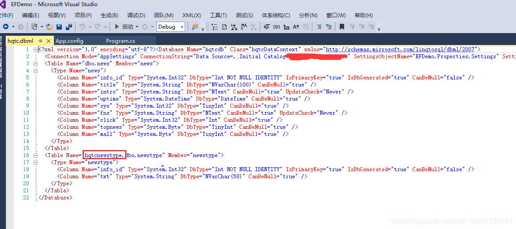Collapse the Type newstype node on line 17

(35, 162)
